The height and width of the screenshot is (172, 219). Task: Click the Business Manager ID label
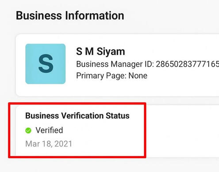[115, 64]
